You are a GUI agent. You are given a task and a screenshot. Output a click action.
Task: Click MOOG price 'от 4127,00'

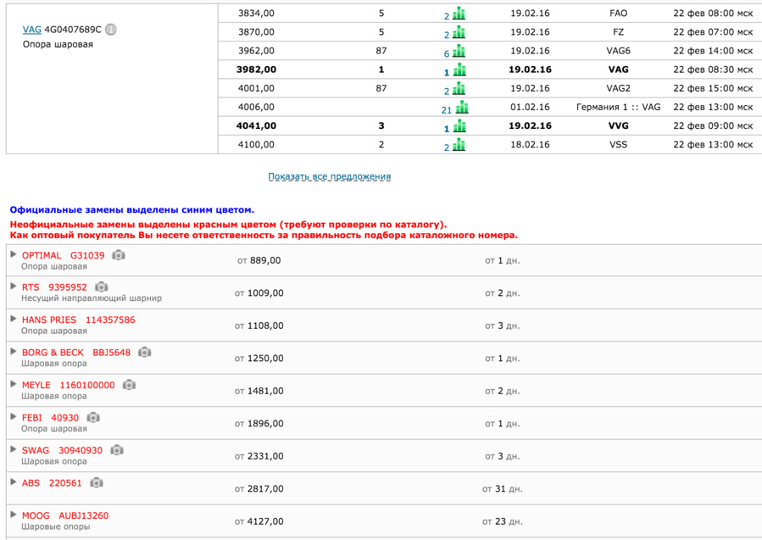pos(259,521)
